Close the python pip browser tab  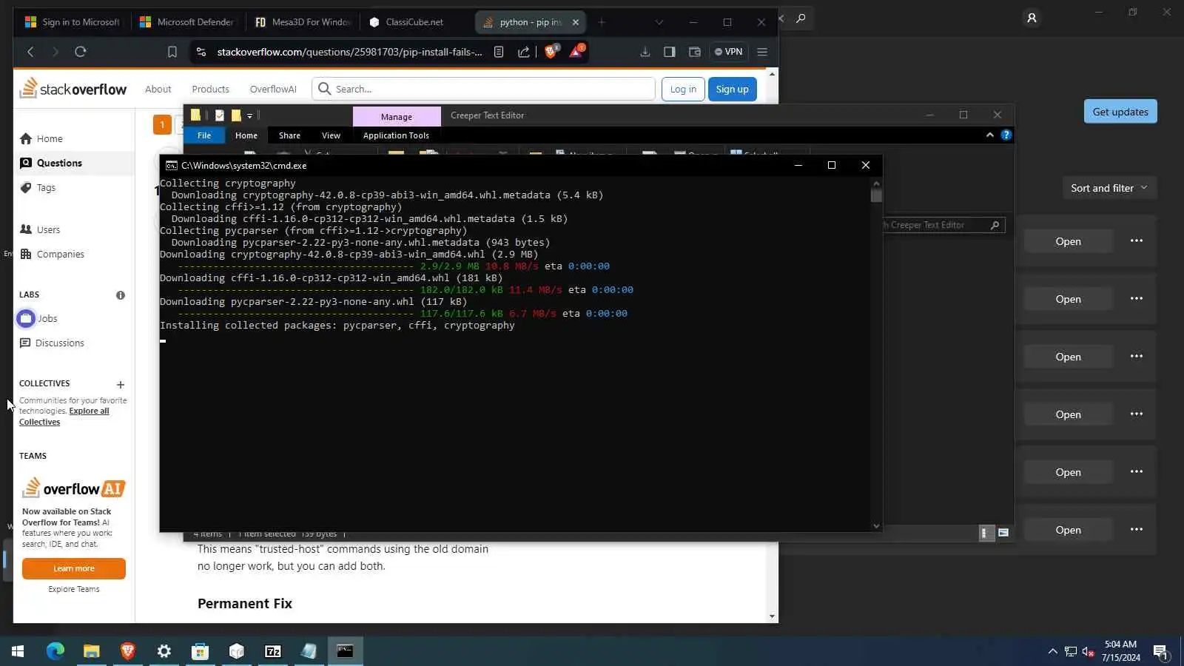pos(576,22)
